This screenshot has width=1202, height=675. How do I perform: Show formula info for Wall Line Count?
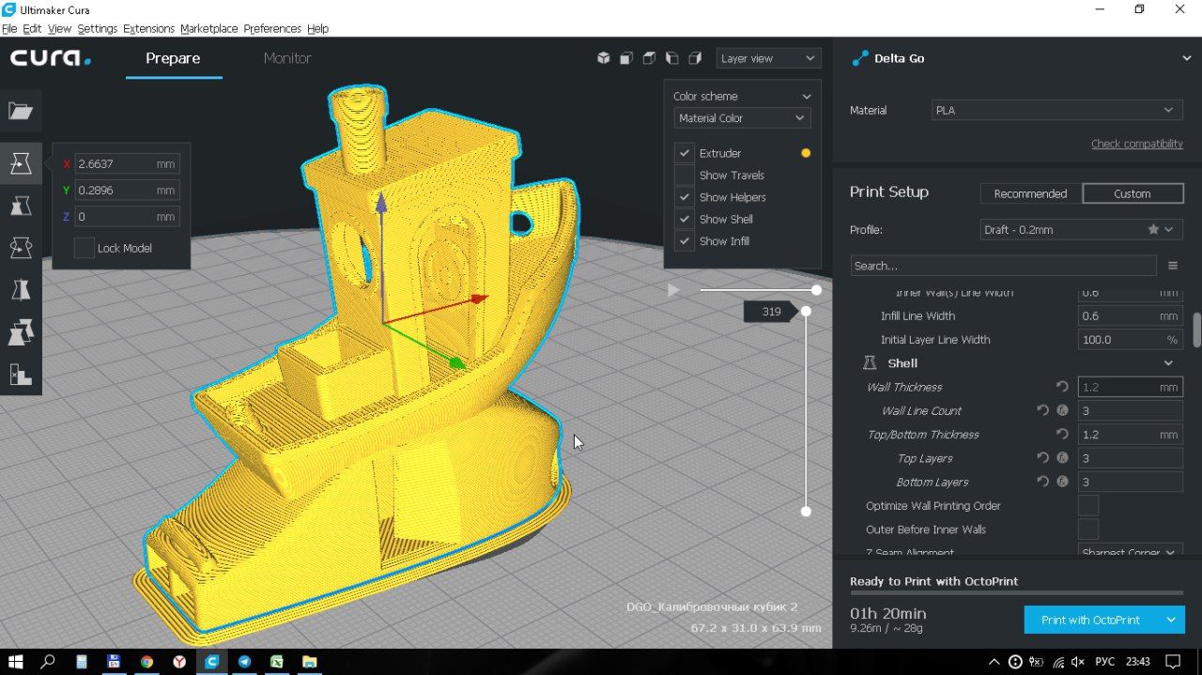[x=1062, y=410]
